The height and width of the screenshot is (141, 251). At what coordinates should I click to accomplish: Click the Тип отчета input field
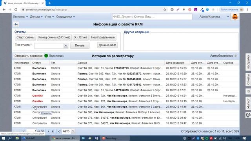tap(49, 45)
